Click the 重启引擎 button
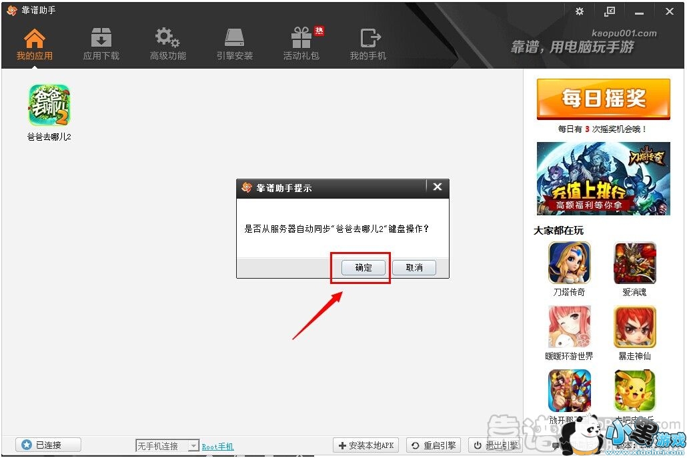Screen dimensions: 687x458 tap(434, 445)
